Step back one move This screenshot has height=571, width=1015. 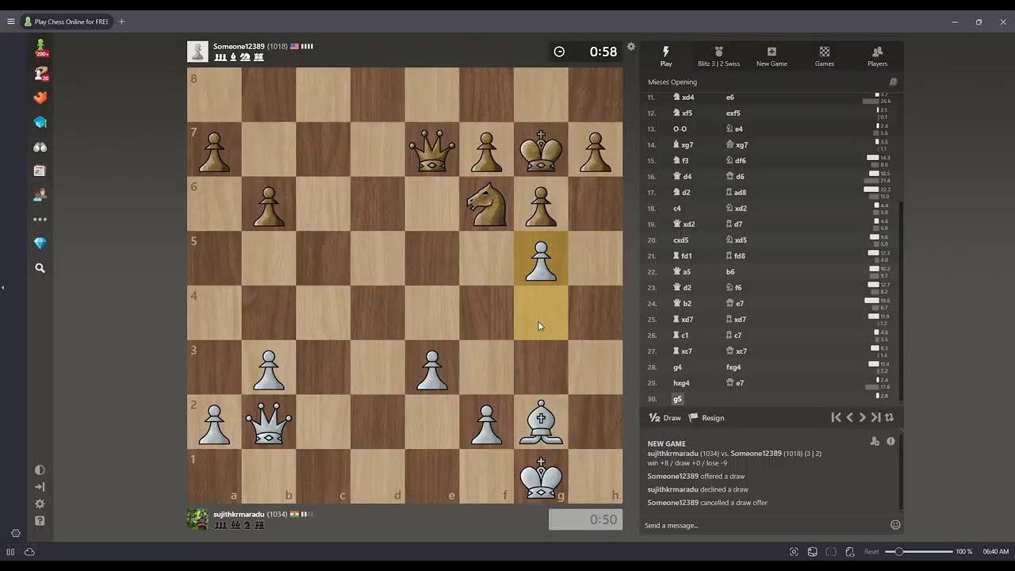click(x=849, y=417)
